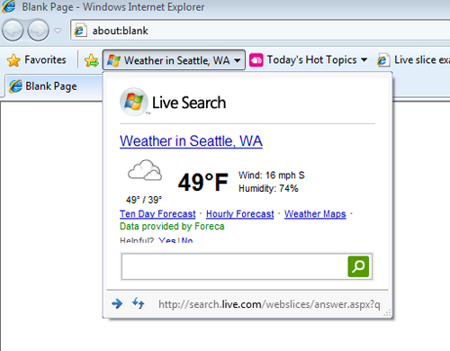Click the blue Open arrow icon
450x351 pixels.
pos(117,303)
